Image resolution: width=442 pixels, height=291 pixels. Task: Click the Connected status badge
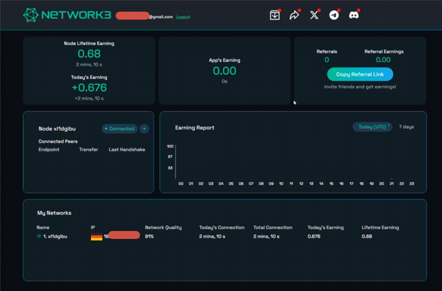(x=119, y=129)
